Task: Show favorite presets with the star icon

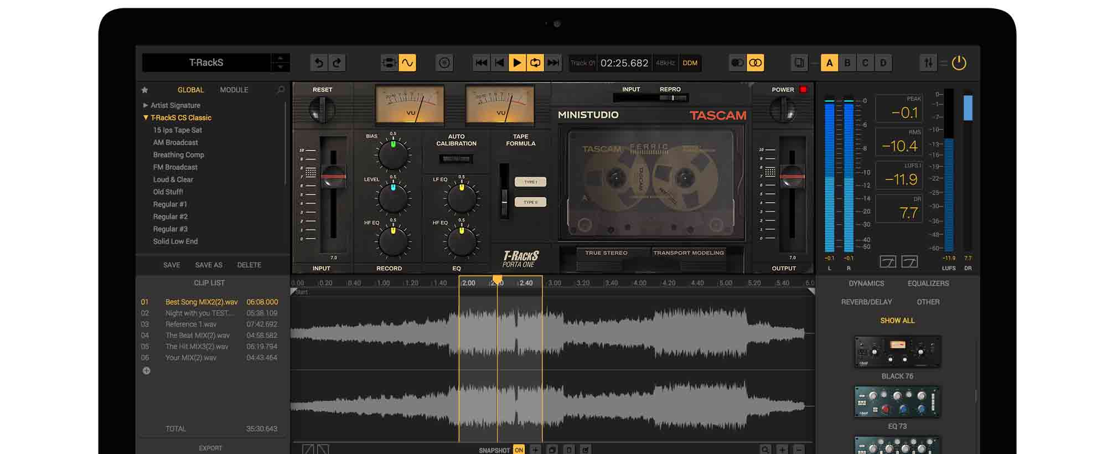Action: (x=145, y=90)
